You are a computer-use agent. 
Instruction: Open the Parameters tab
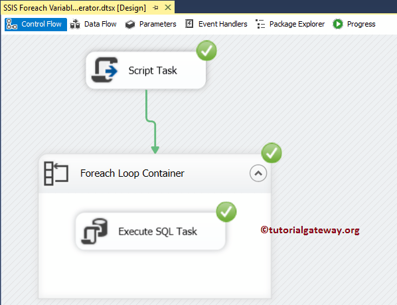[x=151, y=25]
